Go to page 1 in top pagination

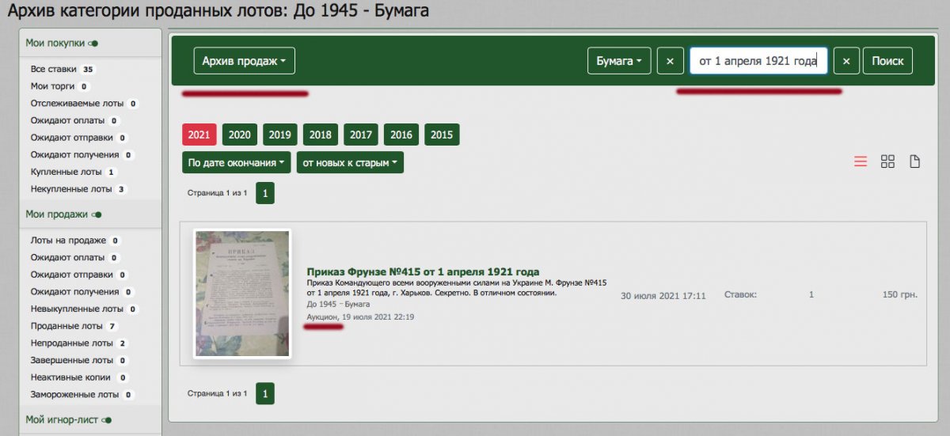pos(265,192)
